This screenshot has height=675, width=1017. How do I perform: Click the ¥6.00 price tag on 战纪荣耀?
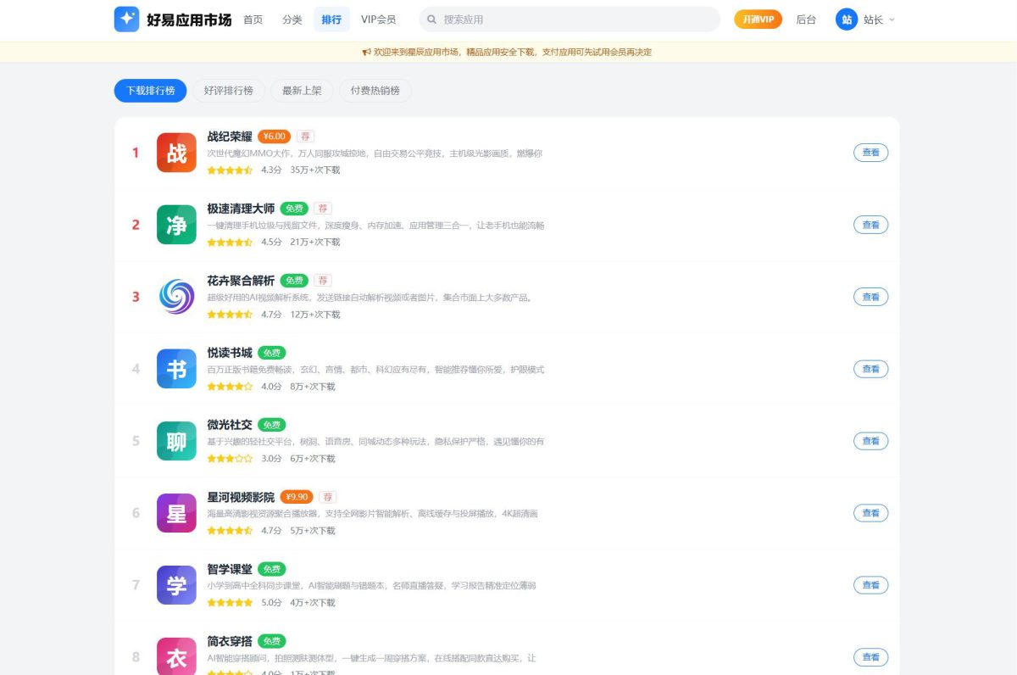pyautogui.click(x=275, y=137)
